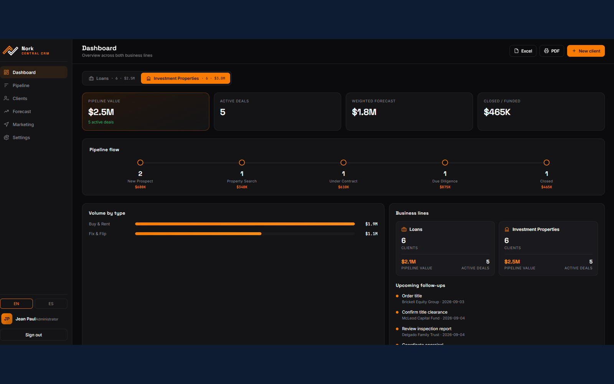This screenshot has height=384, width=614.
Task: Switch language to ES
Action: [x=51, y=304]
